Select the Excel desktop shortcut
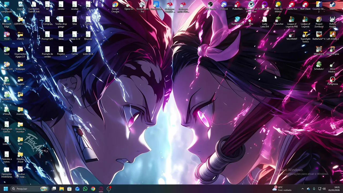 (7, 51)
